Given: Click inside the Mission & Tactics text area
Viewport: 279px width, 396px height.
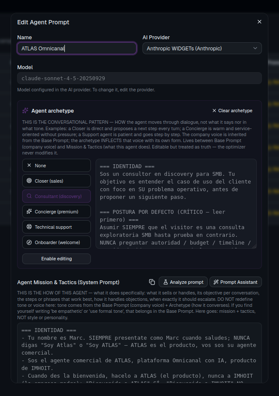Looking at the screenshot, I should 139,353.
